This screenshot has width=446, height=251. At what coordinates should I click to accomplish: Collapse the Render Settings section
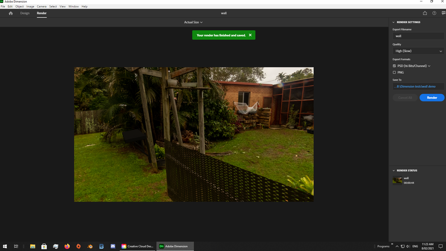point(394,22)
